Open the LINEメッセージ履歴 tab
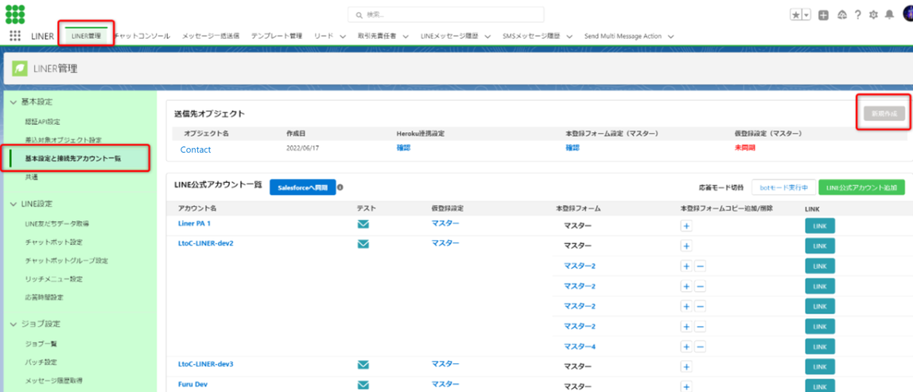Screen dimensions: 913x392 coord(449,36)
